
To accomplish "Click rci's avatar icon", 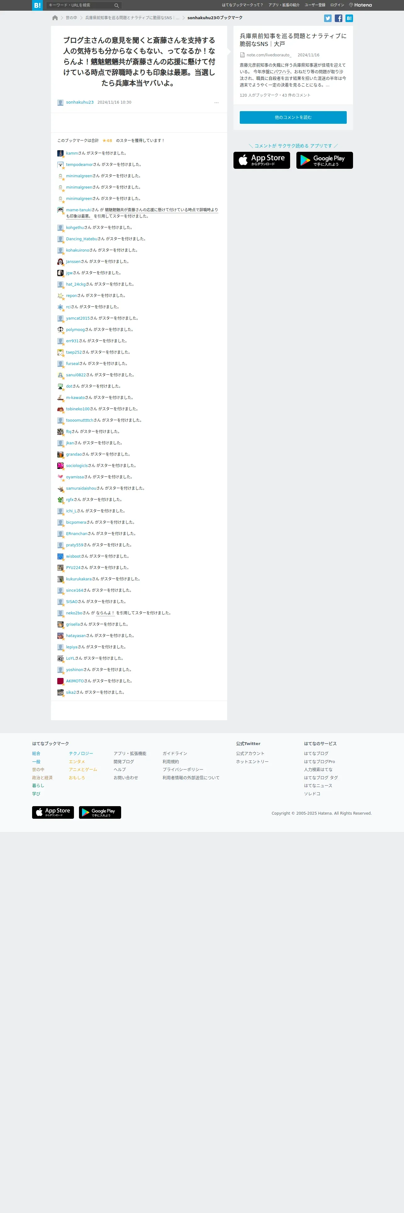I will click(x=60, y=307).
